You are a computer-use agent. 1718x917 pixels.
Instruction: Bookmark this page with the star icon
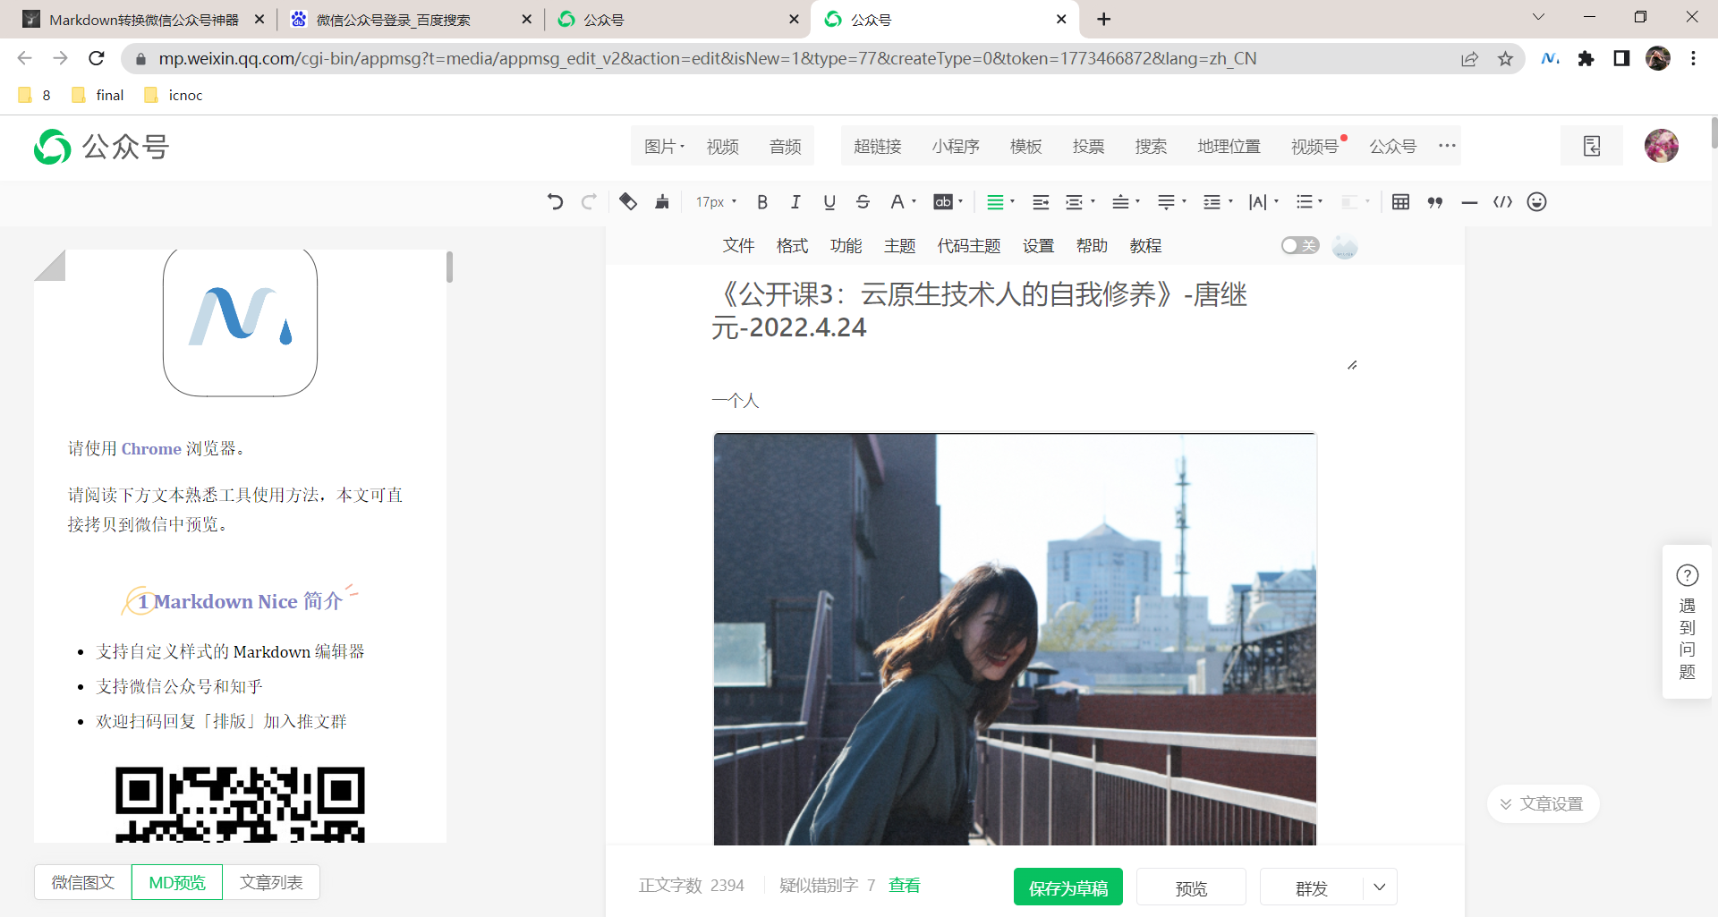(1506, 58)
